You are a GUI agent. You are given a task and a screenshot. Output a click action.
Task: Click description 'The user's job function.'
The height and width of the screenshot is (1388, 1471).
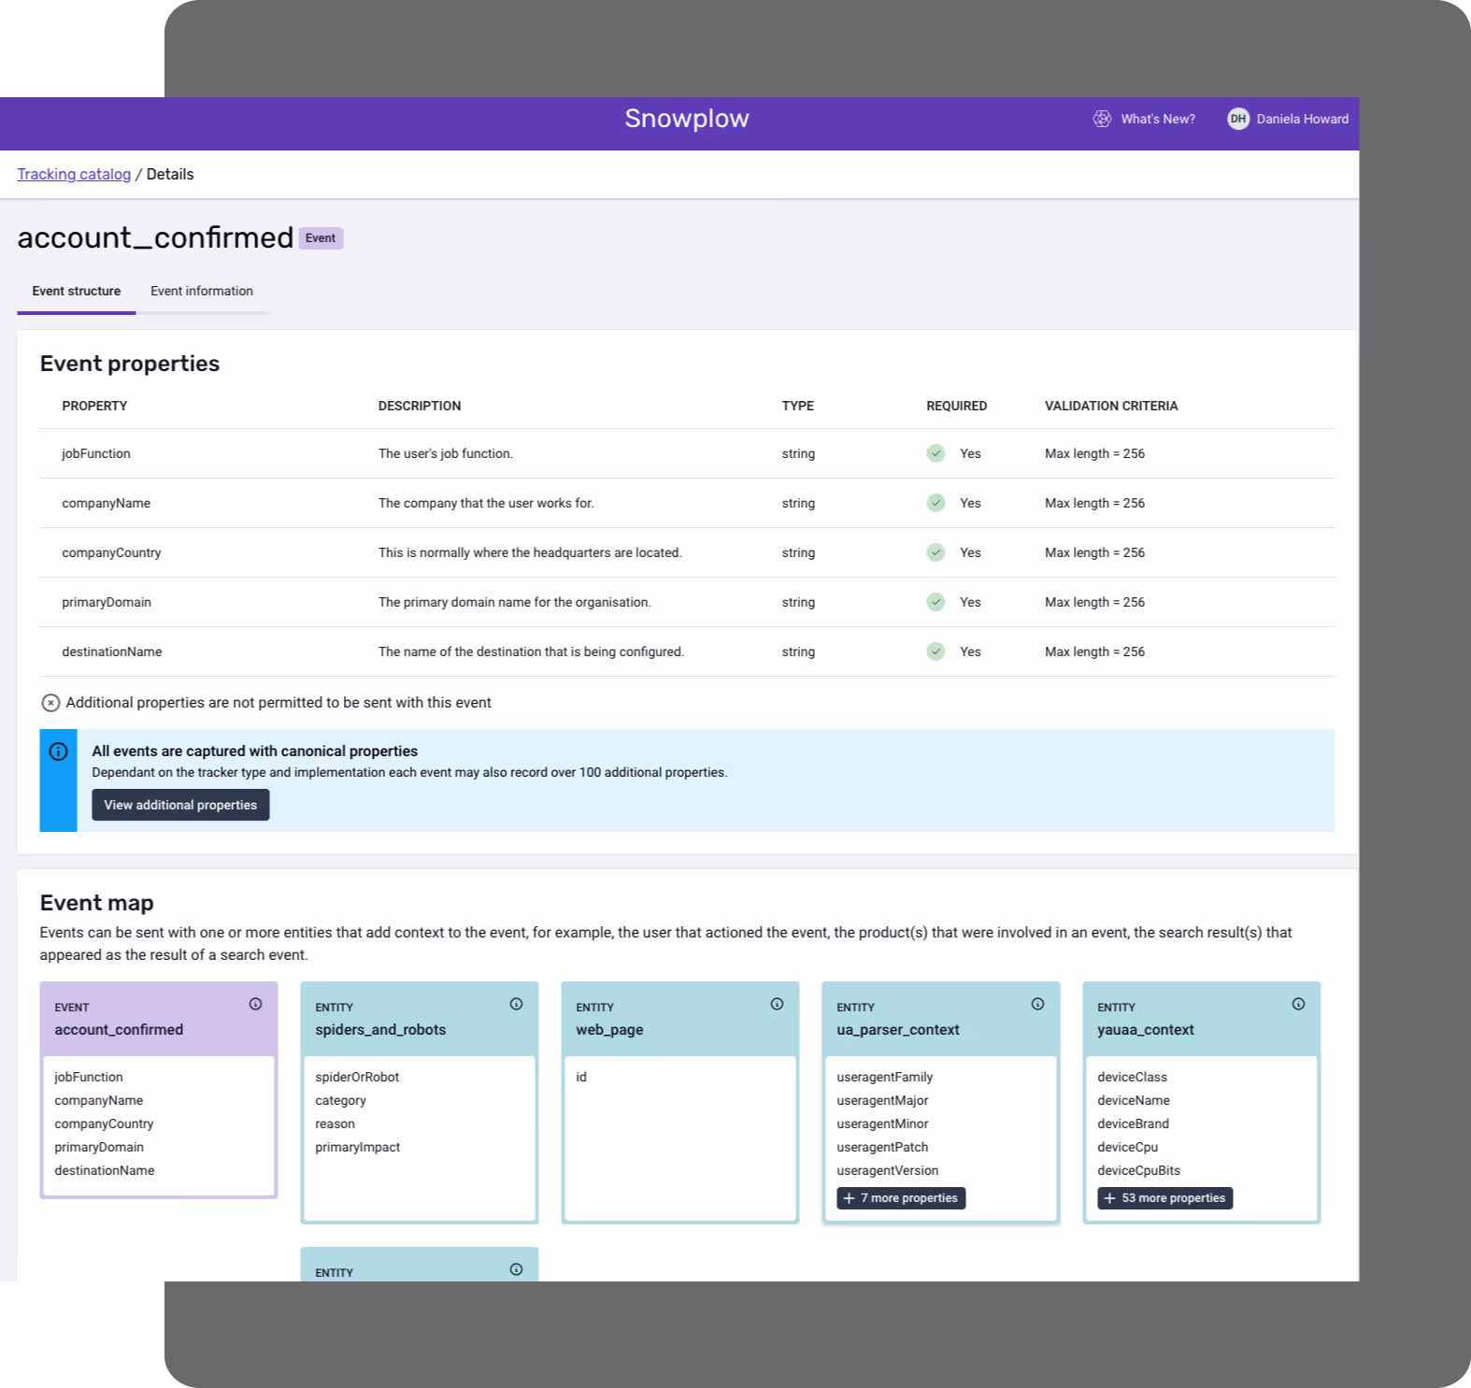tap(446, 453)
